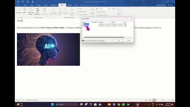Click the Address Block icon
This screenshot has width=190, height=107.
pos(60,12)
